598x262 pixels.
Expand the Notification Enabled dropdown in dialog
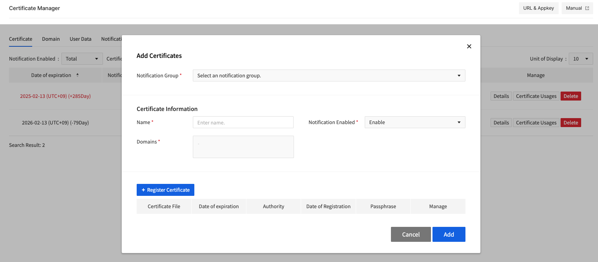(x=415, y=122)
